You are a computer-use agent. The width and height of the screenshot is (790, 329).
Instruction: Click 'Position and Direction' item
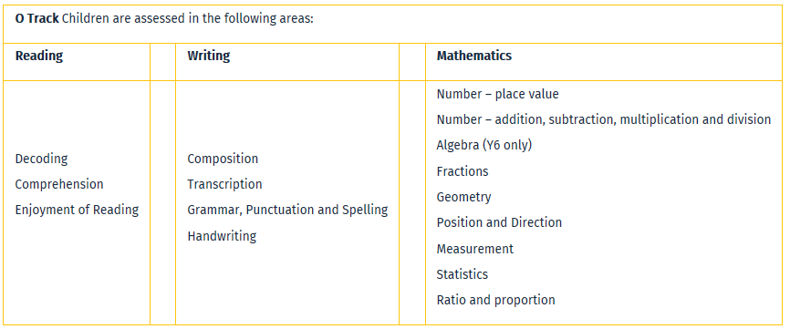499,223
